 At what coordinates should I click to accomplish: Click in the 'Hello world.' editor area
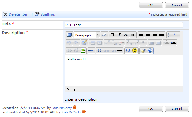click(124, 70)
